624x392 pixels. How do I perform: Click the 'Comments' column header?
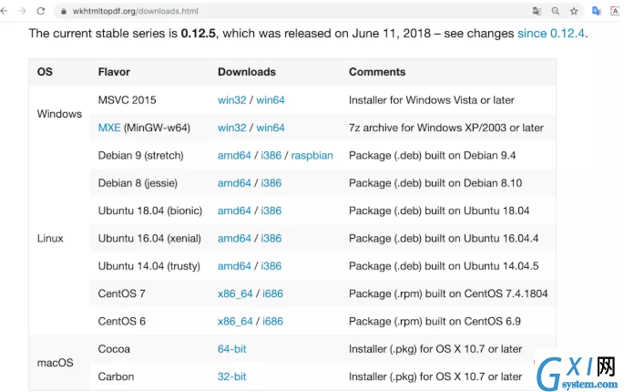coord(377,72)
